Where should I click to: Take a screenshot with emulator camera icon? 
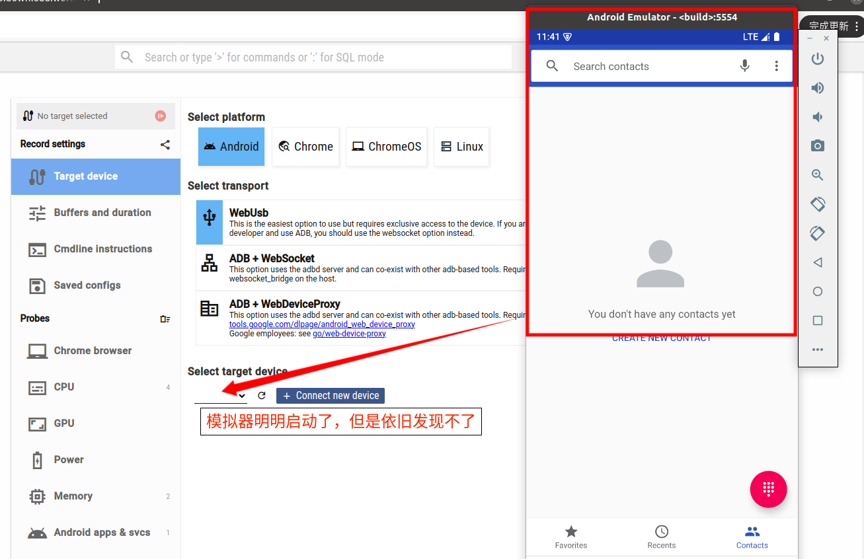(818, 146)
